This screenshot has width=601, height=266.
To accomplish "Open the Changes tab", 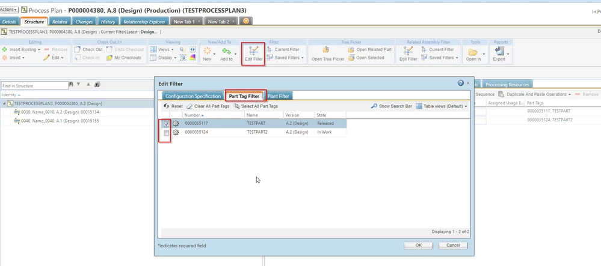I will click(x=84, y=22).
